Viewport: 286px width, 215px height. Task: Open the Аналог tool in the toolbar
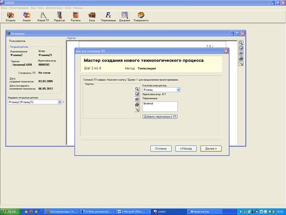27,17
